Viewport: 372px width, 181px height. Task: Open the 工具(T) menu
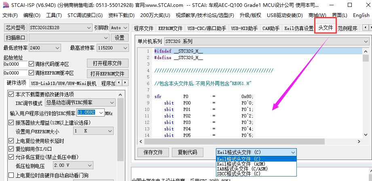point(54,15)
